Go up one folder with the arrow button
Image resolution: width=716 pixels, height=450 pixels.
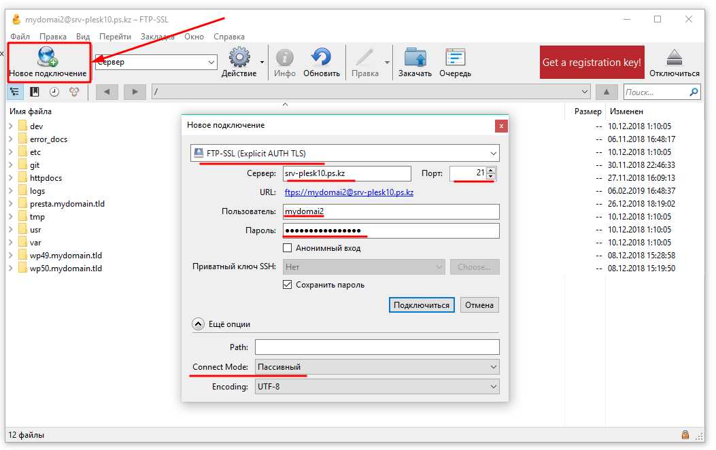point(607,92)
